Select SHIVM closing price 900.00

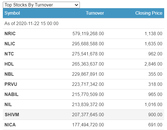point(155,115)
